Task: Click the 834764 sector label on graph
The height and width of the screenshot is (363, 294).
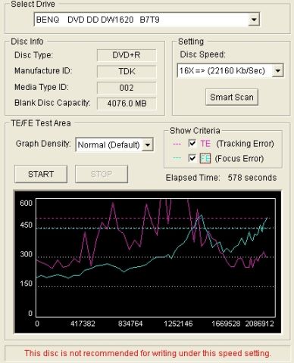Action: click(130, 324)
